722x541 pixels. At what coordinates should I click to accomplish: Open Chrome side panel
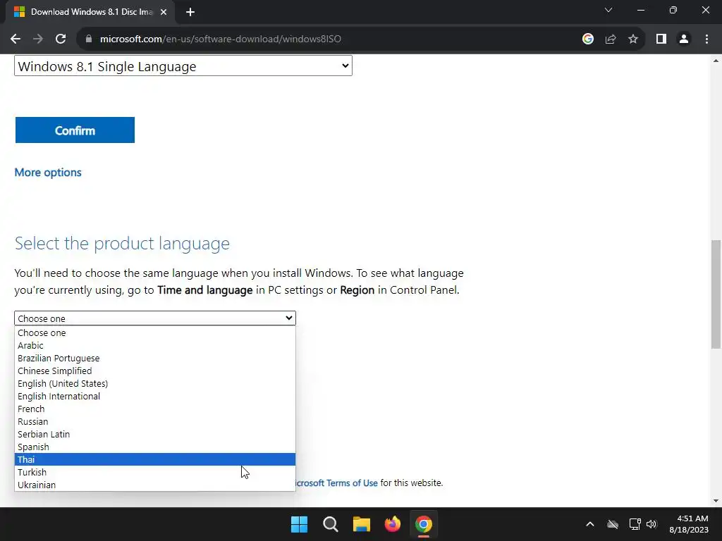pos(661,39)
